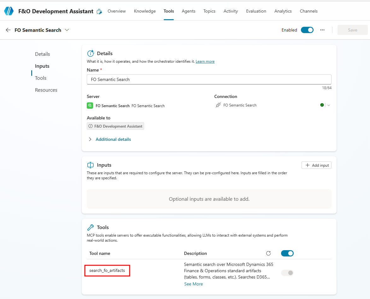Screen dimensions: 370x299
Task: Click the Optional inputs are available message
Action: point(209,199)
